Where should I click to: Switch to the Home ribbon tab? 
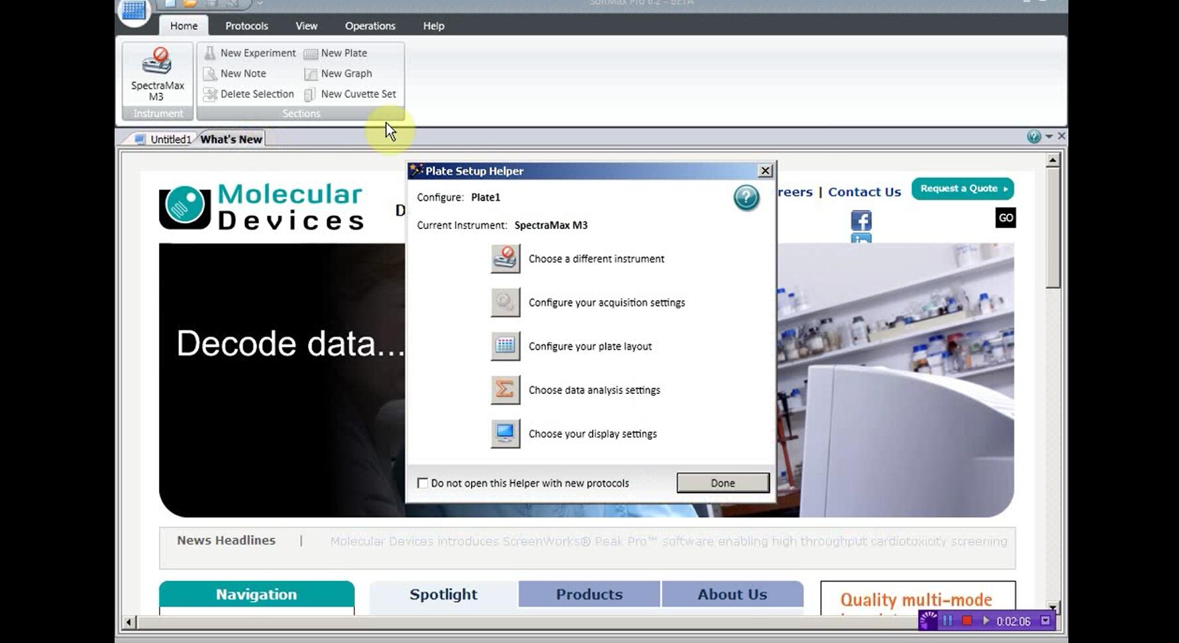(183, 26)
